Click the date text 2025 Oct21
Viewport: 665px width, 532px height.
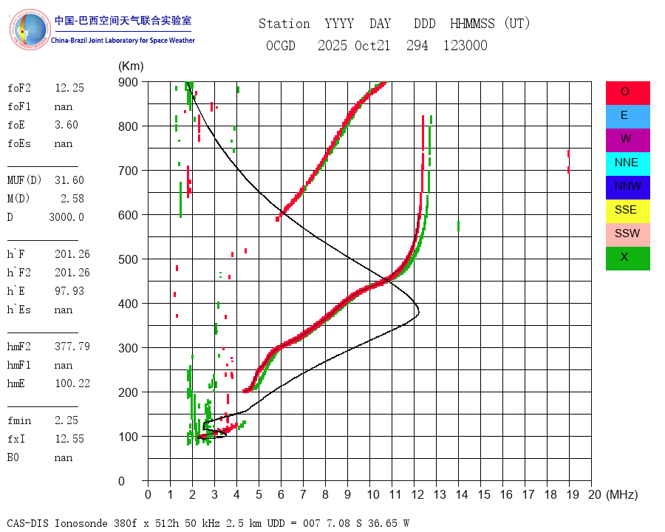[354, 45]
